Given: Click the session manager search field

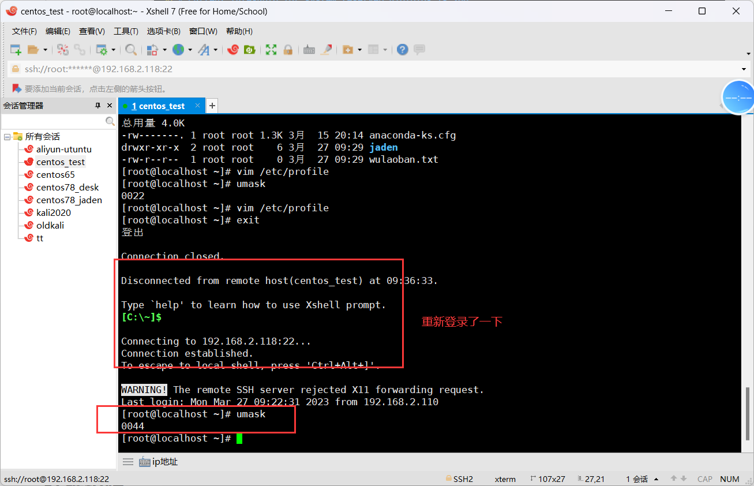Looking at the screenshot, I should coord(53,122).
